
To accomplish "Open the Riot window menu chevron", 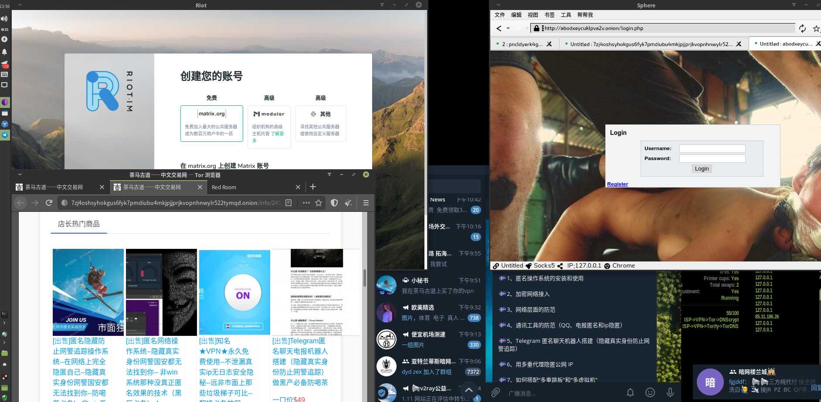I will click(x=20, y=5).
